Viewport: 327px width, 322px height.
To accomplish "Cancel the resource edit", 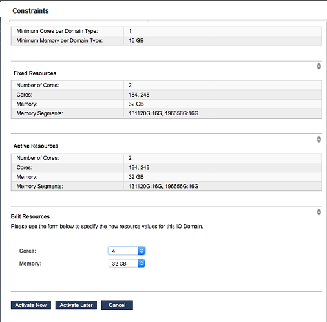I will click(117, 305).
